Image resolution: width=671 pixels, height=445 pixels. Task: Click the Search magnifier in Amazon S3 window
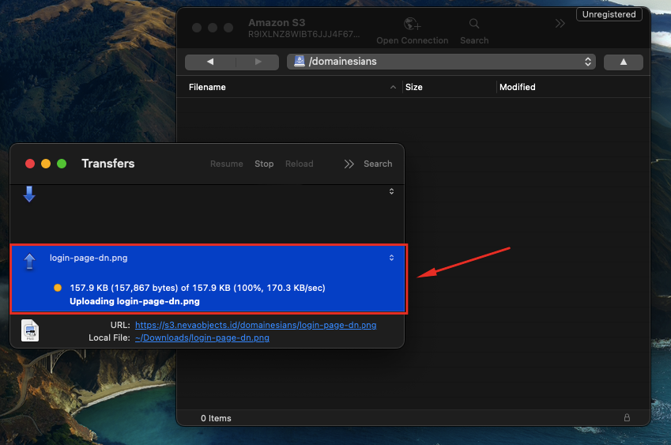pos(474,24)
